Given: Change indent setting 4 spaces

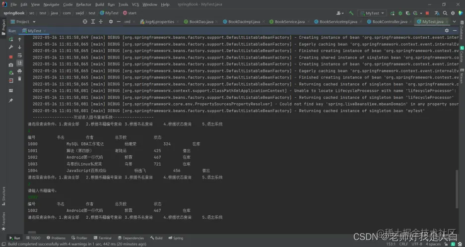Looking at the screenshot, I should click(433, 244).
